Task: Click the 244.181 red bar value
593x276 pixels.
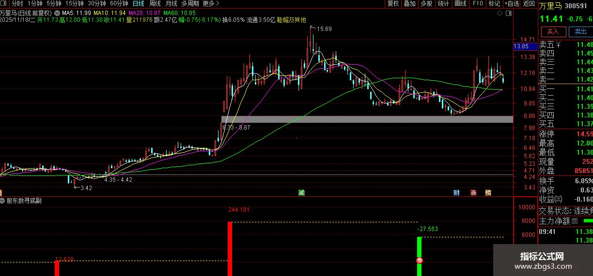Action: tap(239, 210)
